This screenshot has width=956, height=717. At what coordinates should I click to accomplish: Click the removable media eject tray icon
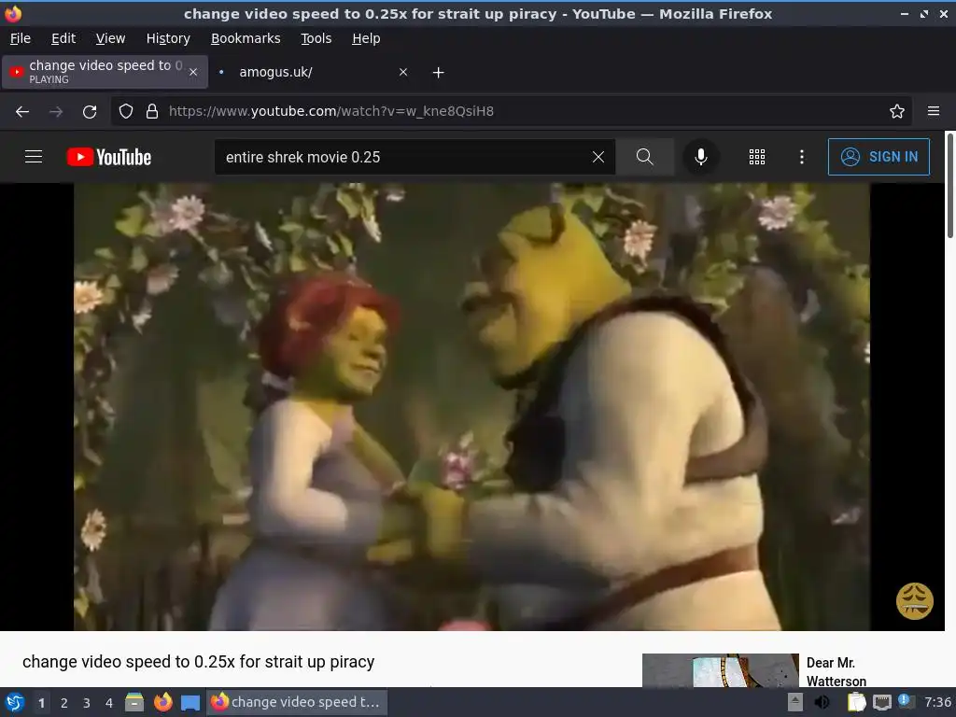(795, 702)
